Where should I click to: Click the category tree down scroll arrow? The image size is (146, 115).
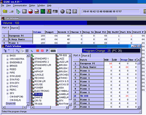(28, 104)
